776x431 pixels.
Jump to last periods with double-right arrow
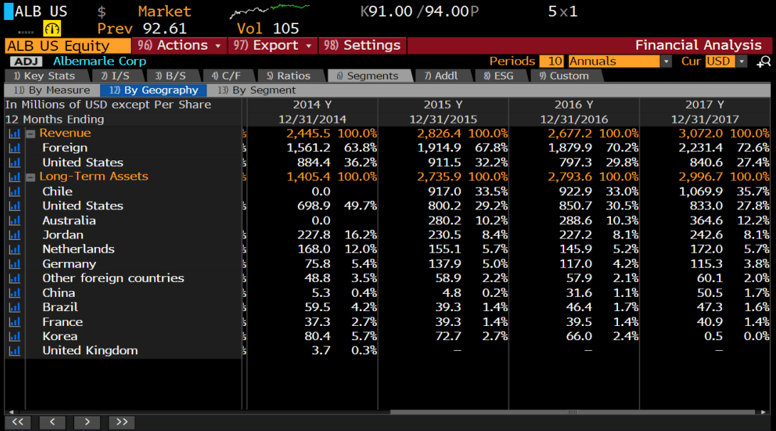coord(122,422)
